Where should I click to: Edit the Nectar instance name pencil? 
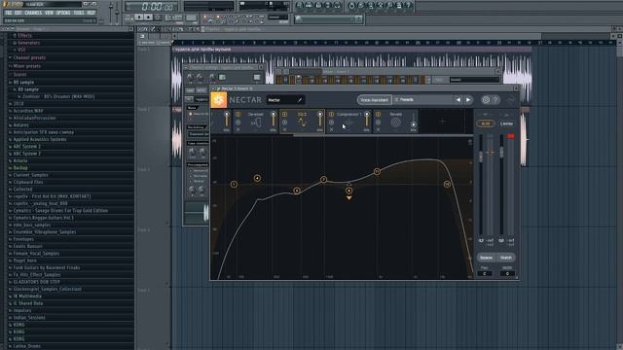coord(300,100)
